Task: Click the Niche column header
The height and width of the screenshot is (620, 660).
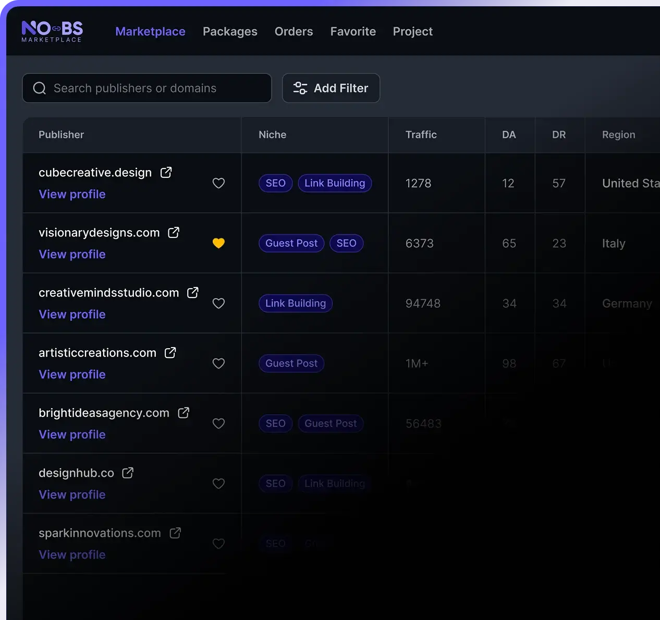Action: click(x=272, y=135)
